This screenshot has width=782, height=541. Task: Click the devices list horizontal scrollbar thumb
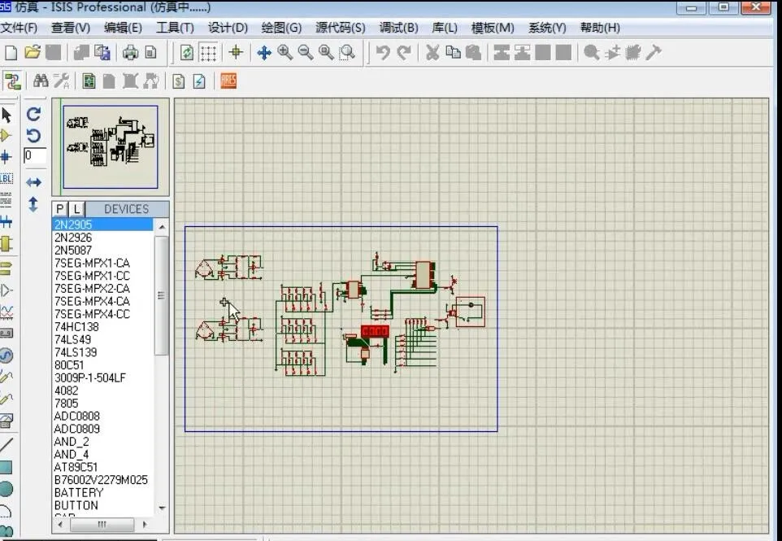[102, 525]
